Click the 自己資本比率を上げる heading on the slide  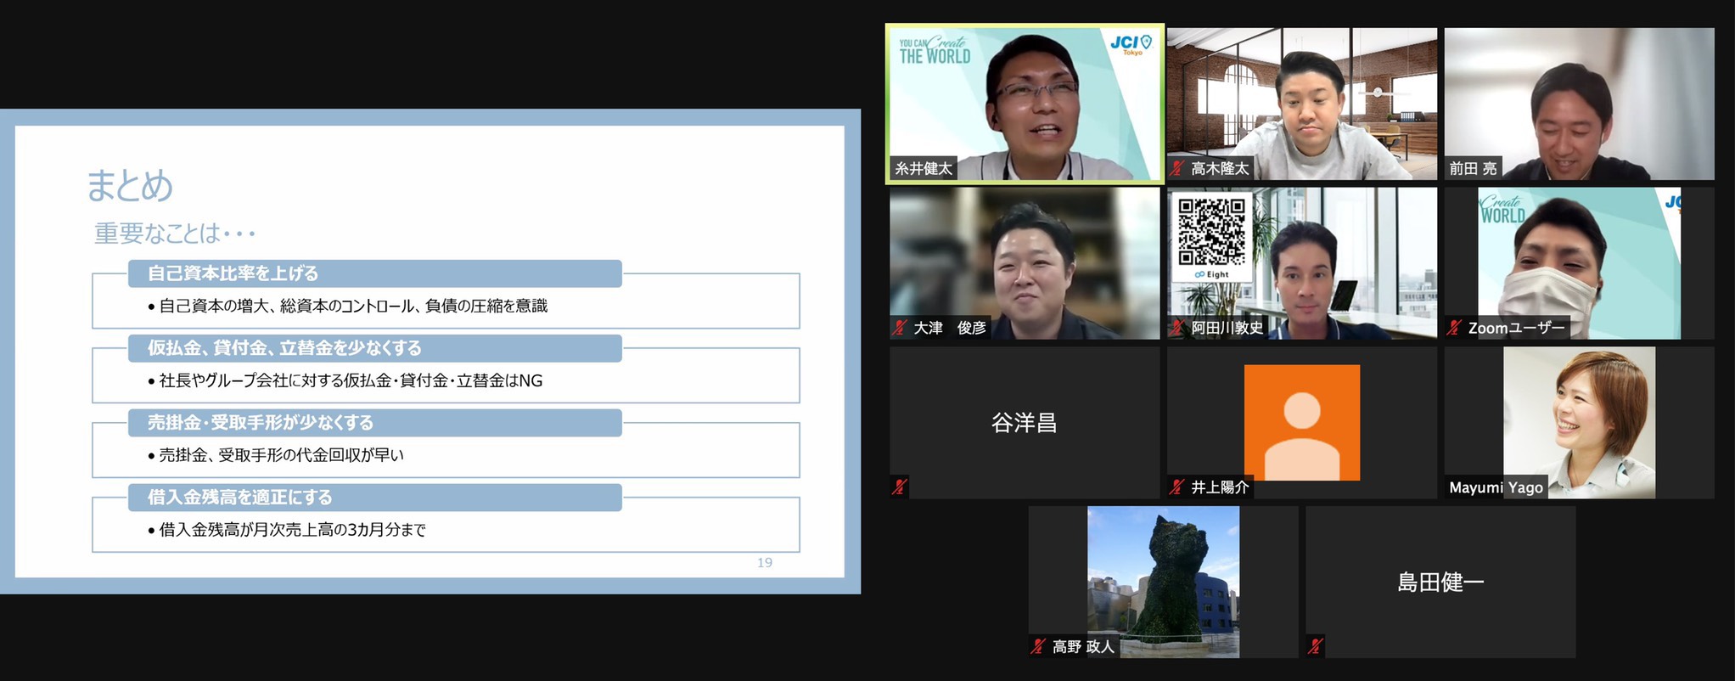[x=233, y=273]
